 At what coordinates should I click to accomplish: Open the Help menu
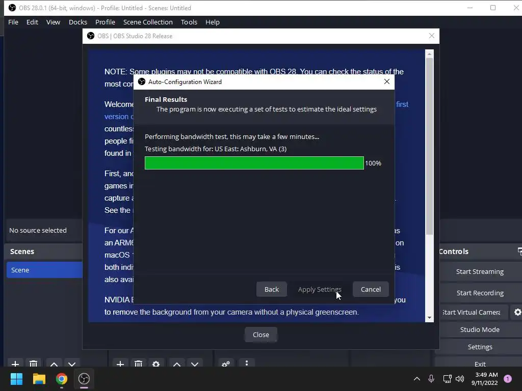click(213, 22)
